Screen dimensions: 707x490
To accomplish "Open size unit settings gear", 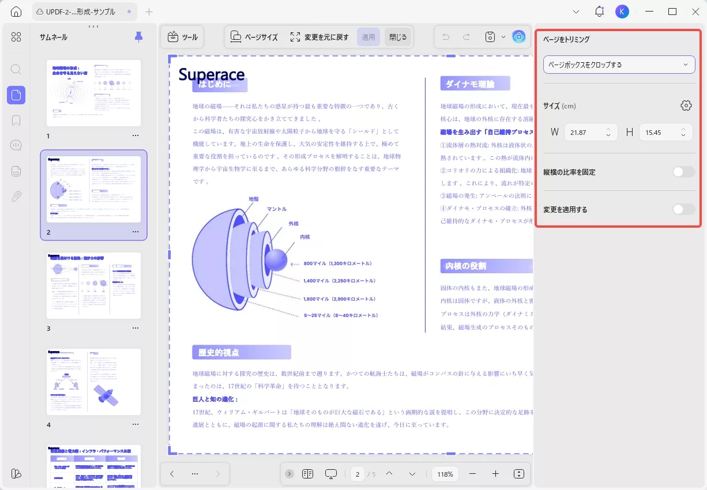I will pos(686,105).
